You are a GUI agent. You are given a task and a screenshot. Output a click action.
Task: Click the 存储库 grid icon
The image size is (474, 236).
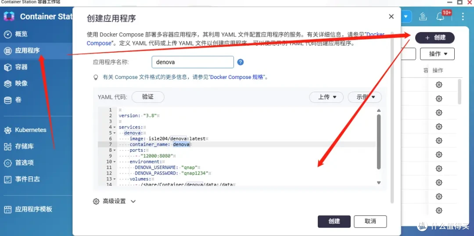pos(7,147)
